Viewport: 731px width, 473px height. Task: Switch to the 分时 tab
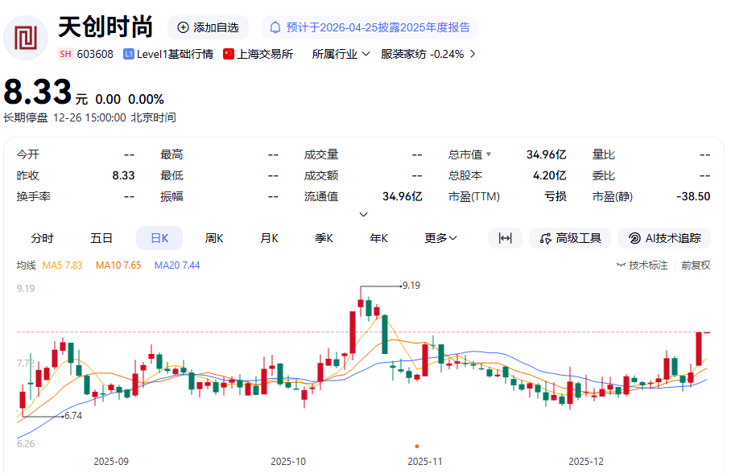click(43, 238)
